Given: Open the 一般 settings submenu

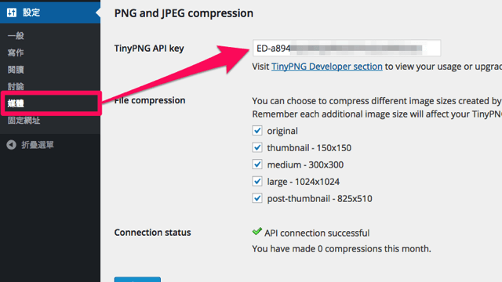Looking at the screenshot, I should point(16,36).
